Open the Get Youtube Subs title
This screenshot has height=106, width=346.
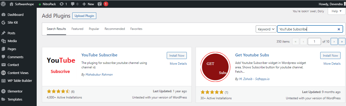pos(252,55)
